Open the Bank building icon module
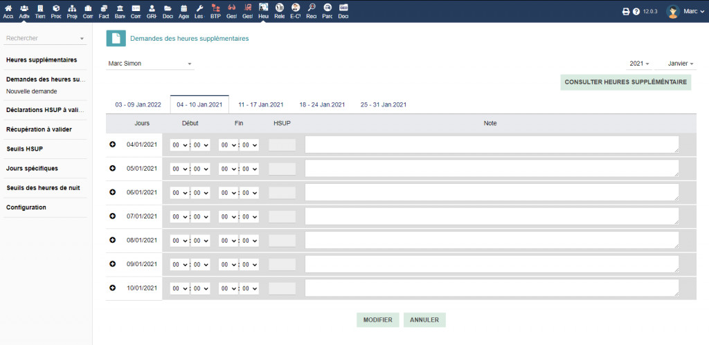Image resolution: width=709 pixels, height=345 pixels. tap(119, 8)
